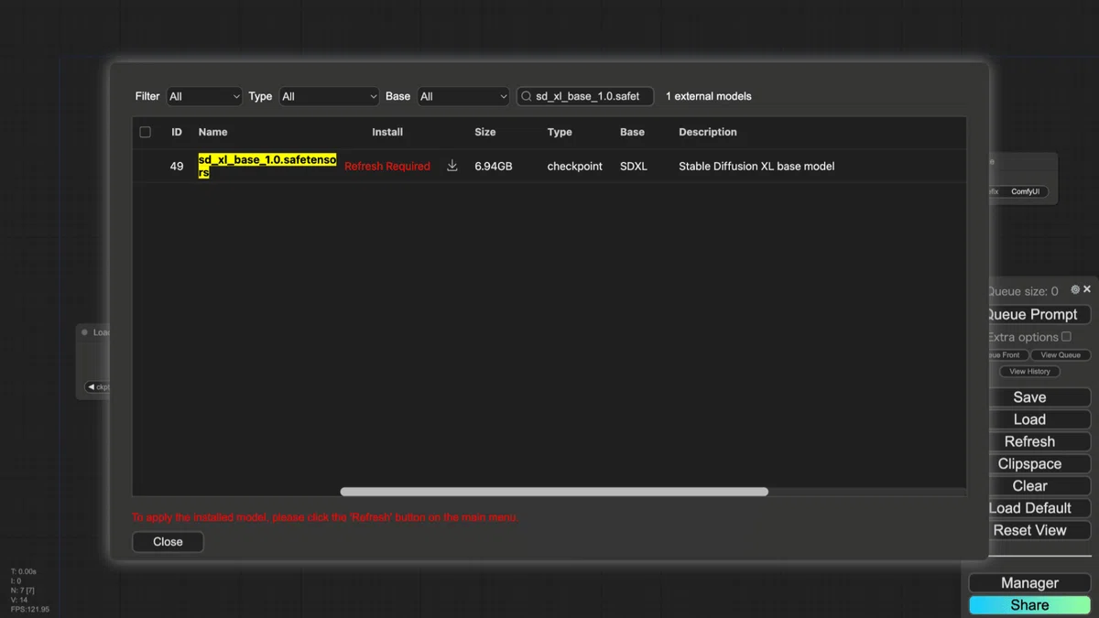Open Clipspace

pyautogui.click(x=1038, y=464)
